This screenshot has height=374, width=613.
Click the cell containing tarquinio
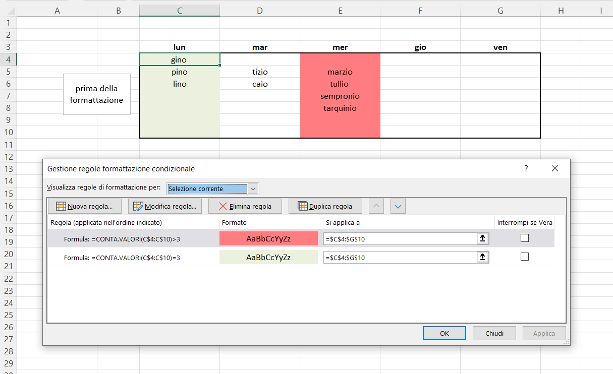tap(340, 108)
